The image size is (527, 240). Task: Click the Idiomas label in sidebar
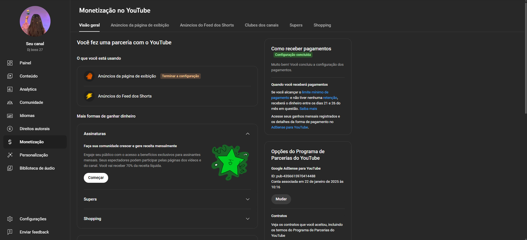tap(27, 116)
